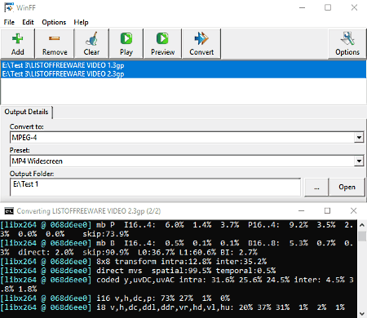Click the 'Output Folder:' label

pyautogui.click(x=32, y=174)
